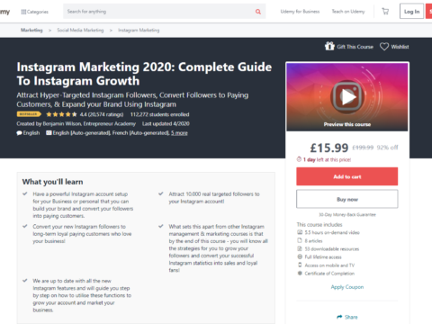Image resolution: width=432 pixels, height=324 pixels.
Task: Open the shopping cart icon
Action: [x=385, y=12]
